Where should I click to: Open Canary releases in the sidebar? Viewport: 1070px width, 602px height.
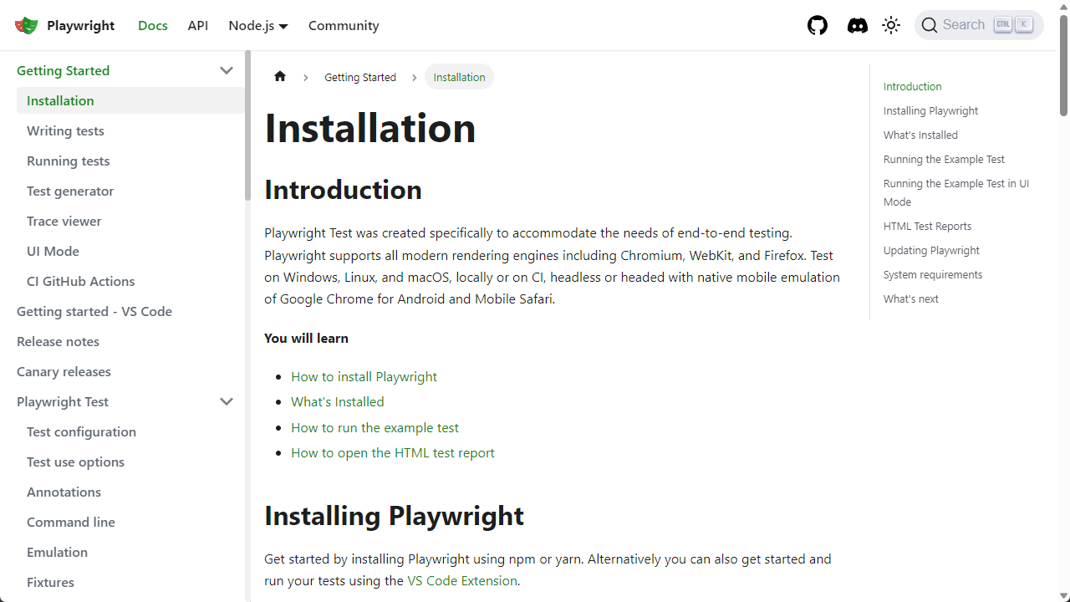(125, 371)
